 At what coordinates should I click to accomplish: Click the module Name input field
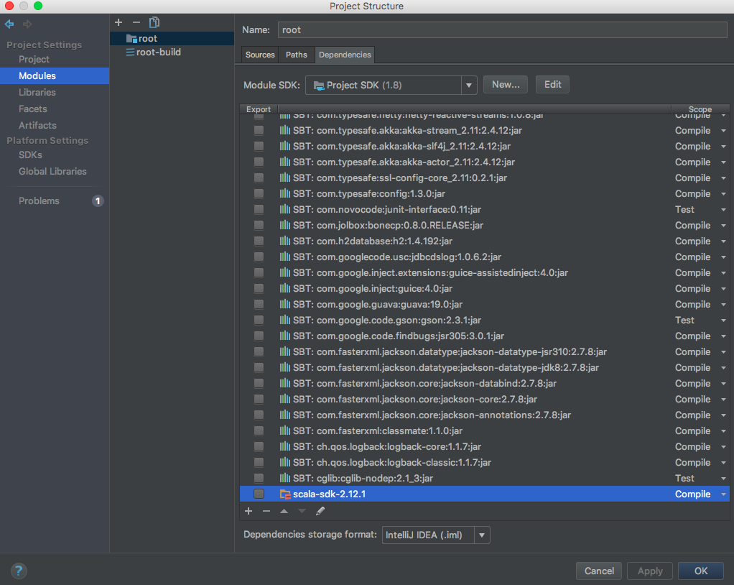point(502,30)
